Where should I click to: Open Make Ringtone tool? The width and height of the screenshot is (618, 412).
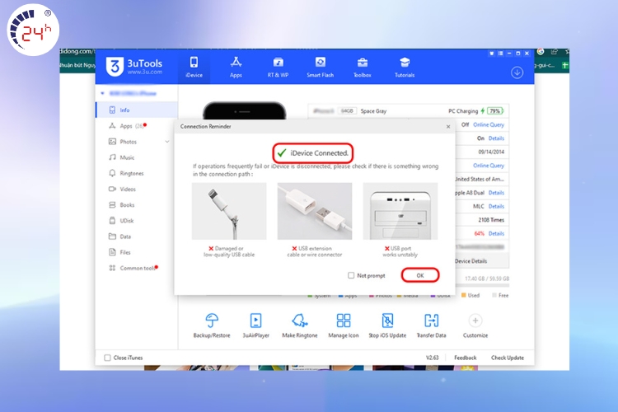pyautogui.click(x=300, y=321)
